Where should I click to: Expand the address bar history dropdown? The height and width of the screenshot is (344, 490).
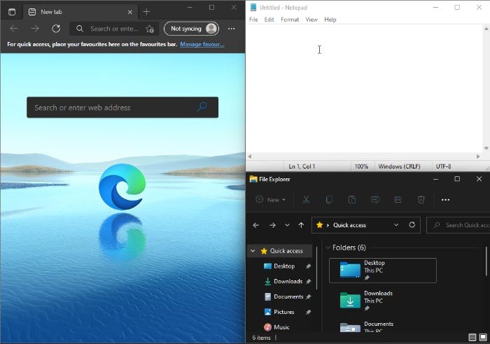point(396,225)
